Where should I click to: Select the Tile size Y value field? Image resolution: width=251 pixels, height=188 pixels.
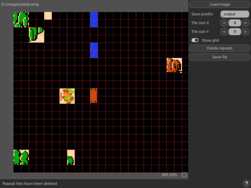pyautogui.click(x=235, y=32)
